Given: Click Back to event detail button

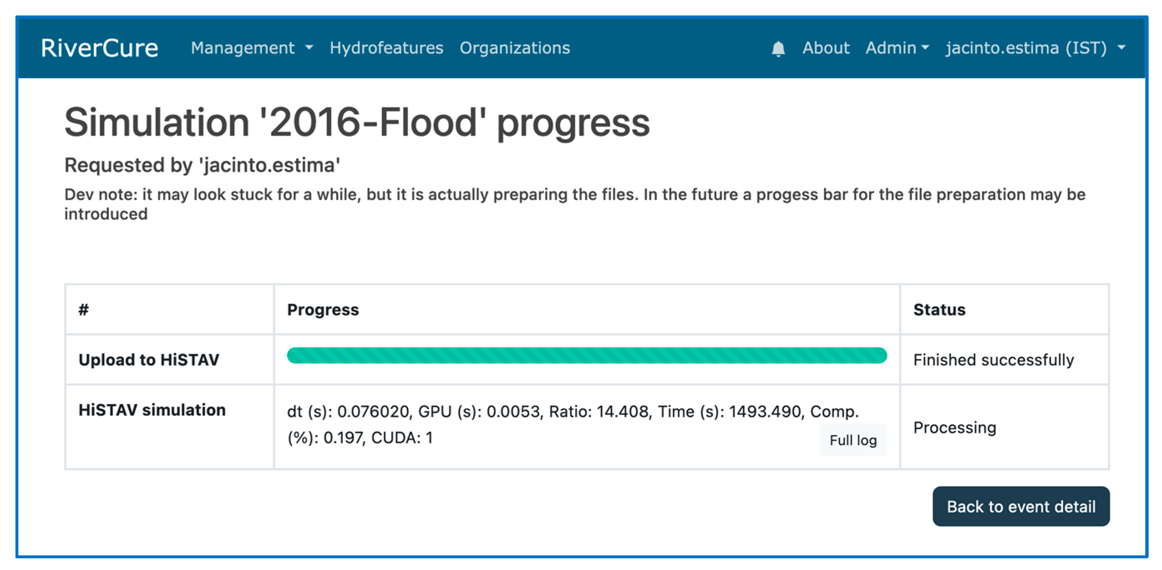Looking at the screenshot, I should click(x=1021, y=506).
